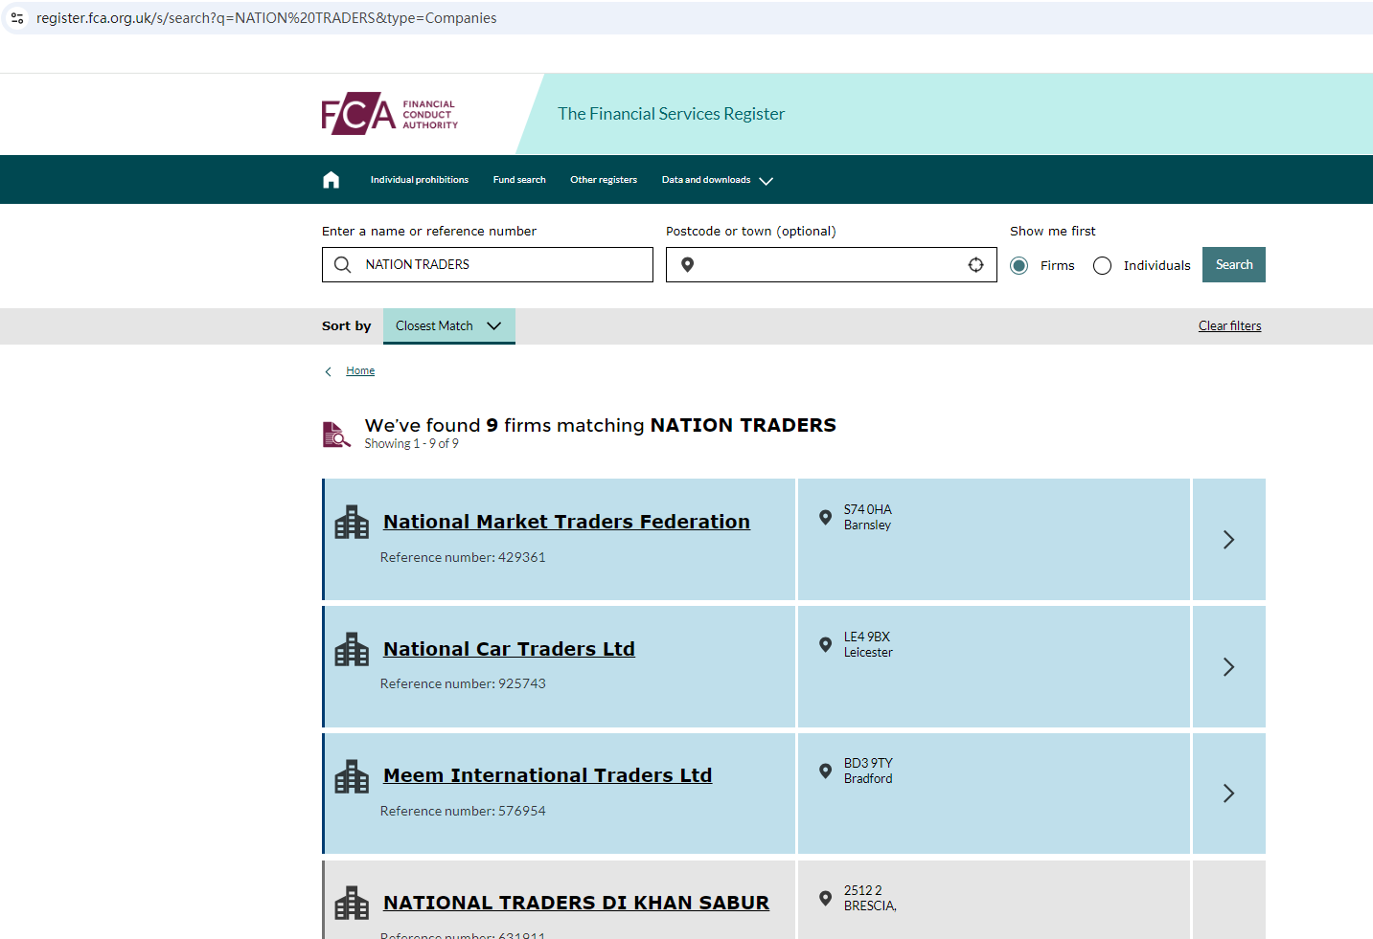This screenshot has height=939, width=1373.
Task: Click the Clear filters link
Action: pyautogui.click(x=1229, y=326)
